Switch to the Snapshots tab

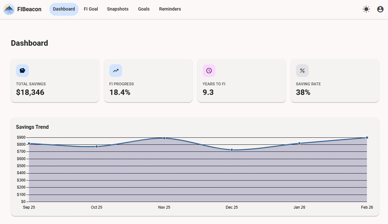click(118, 9)
